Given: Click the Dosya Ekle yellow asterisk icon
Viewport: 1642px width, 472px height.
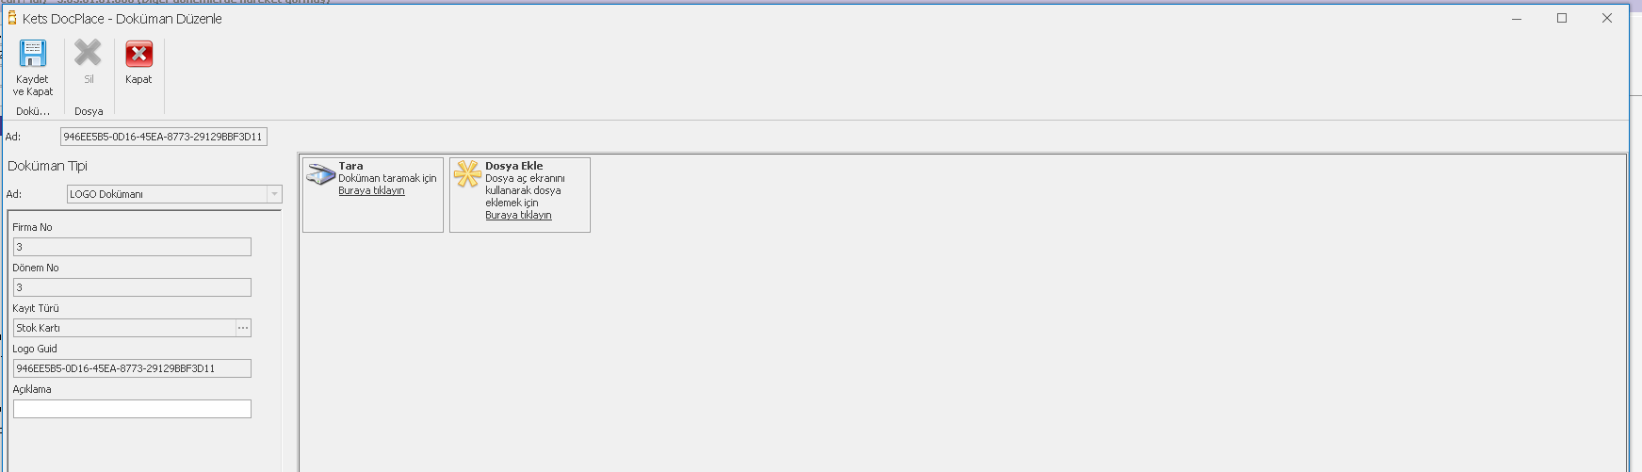Looking at the screenshot, I should pos(467,174).
